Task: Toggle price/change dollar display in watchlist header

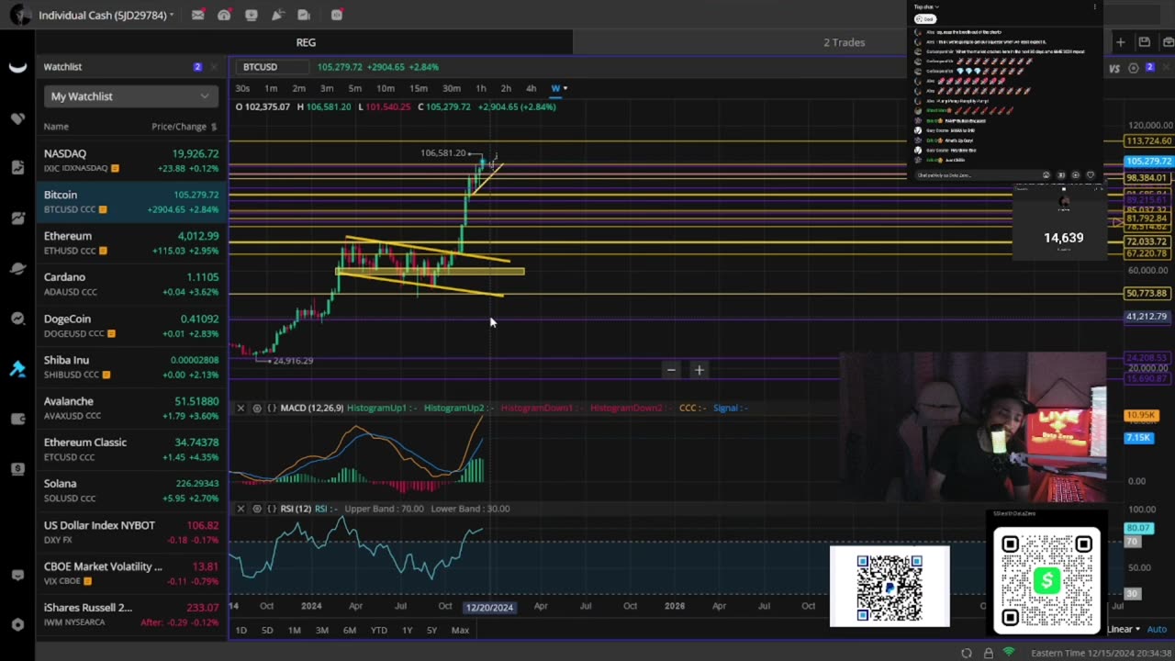Action: 214,127
